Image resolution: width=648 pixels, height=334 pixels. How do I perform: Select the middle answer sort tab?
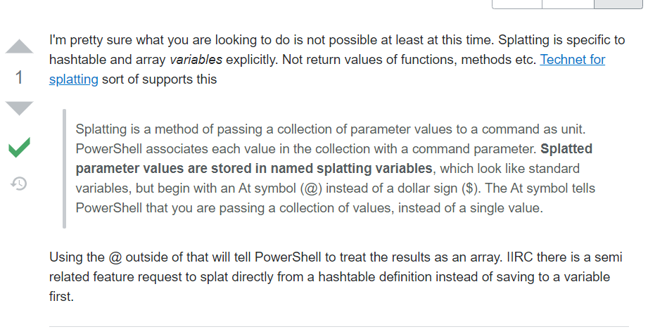(568, 4)
